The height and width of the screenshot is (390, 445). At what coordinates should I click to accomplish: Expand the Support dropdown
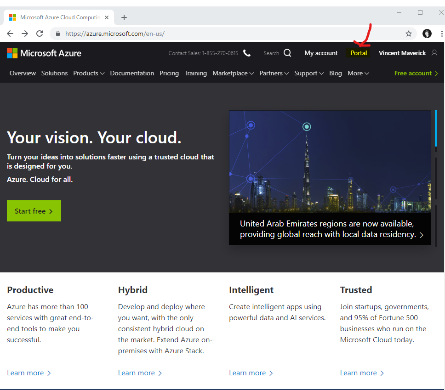pyautogui.click(x=309, y=73)
